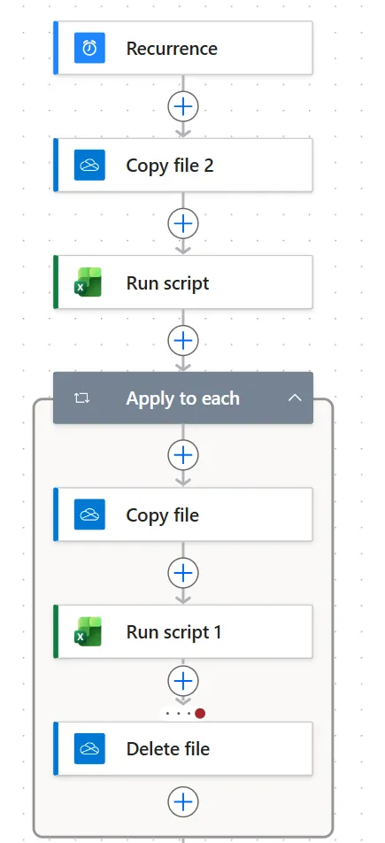The height and width of the screenshot is (843, 385).
Task: Add an action between Run script 1 and Delete file
Action: point(183,681)
